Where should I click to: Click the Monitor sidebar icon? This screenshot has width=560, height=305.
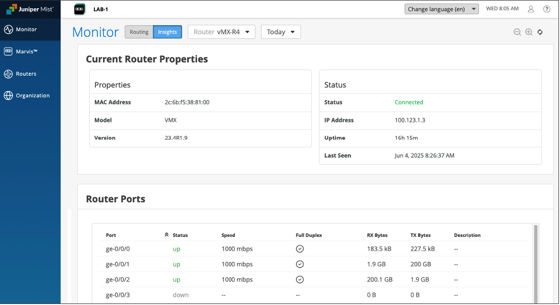pos(8,30)
